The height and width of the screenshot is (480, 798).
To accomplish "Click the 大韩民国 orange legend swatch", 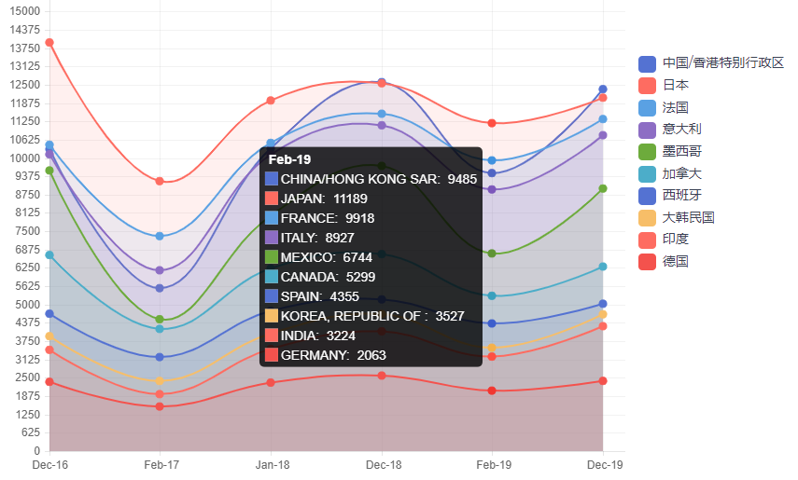I will (648, 218).
